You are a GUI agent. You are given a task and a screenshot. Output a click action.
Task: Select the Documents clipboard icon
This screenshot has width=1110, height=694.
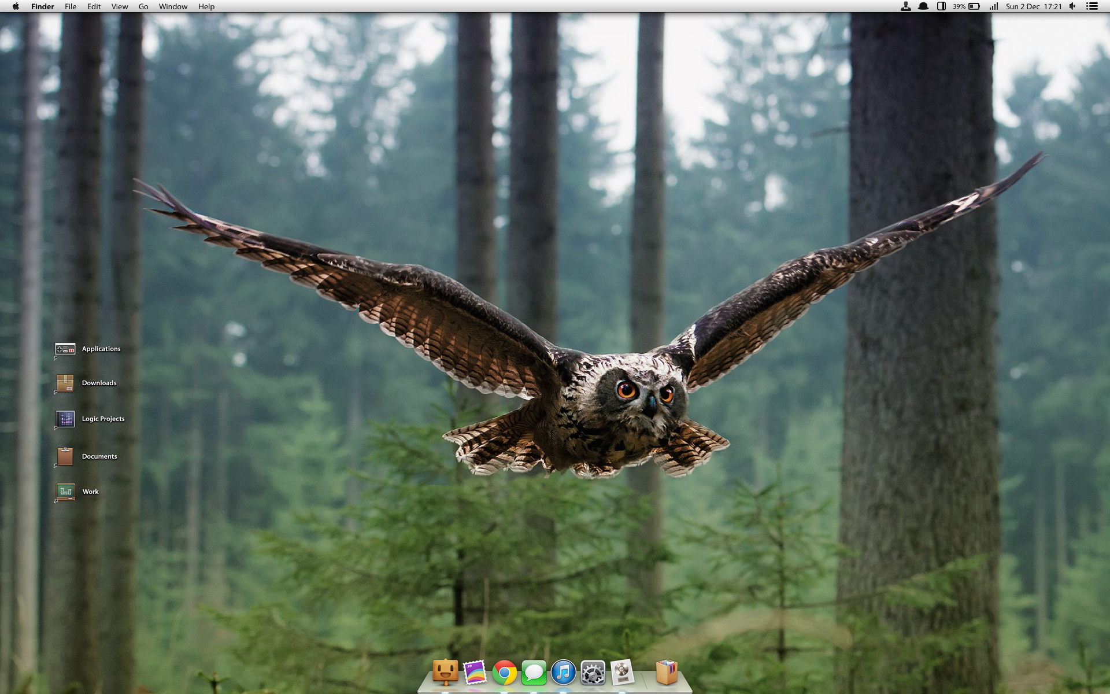[65, 456]
